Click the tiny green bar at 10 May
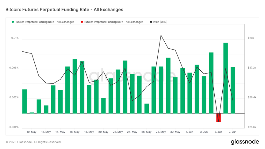Screen dimensions: 265x149 point(32,113)
